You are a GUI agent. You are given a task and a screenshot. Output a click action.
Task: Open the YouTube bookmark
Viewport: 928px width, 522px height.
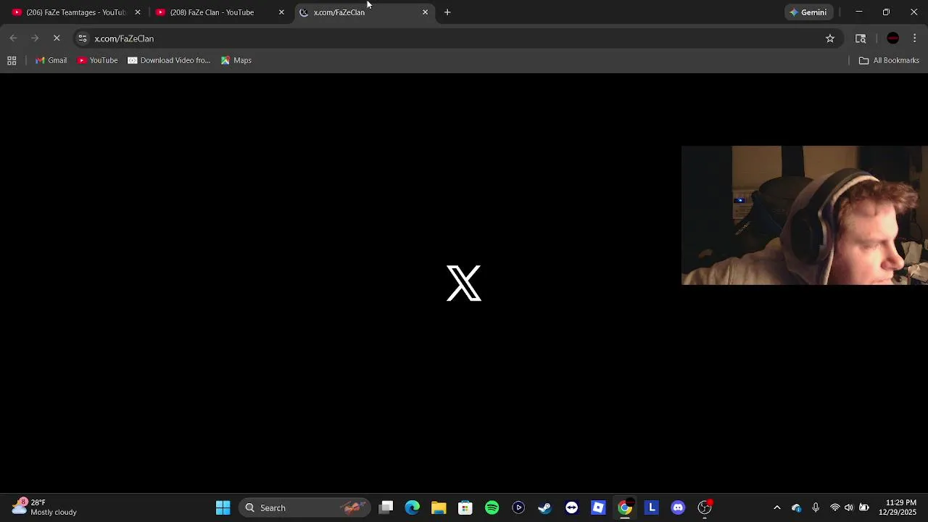[98, 60]
